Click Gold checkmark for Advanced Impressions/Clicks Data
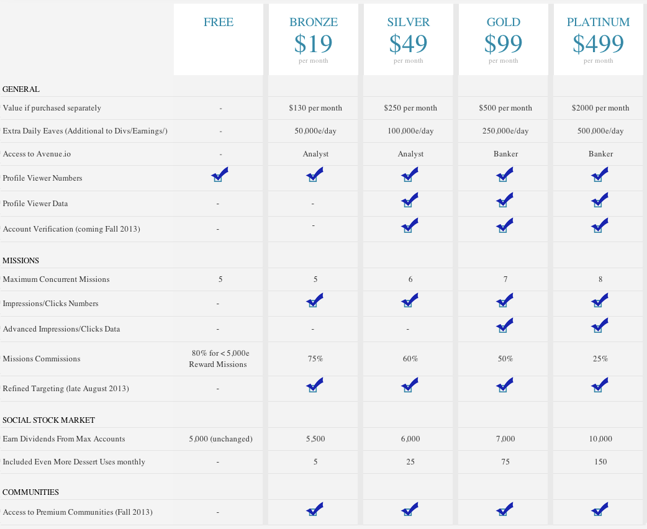The height and width of the screenshot is (529, 647). click(504, 326)
